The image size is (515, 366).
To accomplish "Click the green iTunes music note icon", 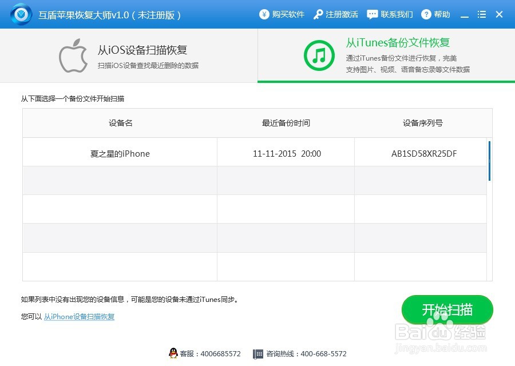I will point(319,55).
